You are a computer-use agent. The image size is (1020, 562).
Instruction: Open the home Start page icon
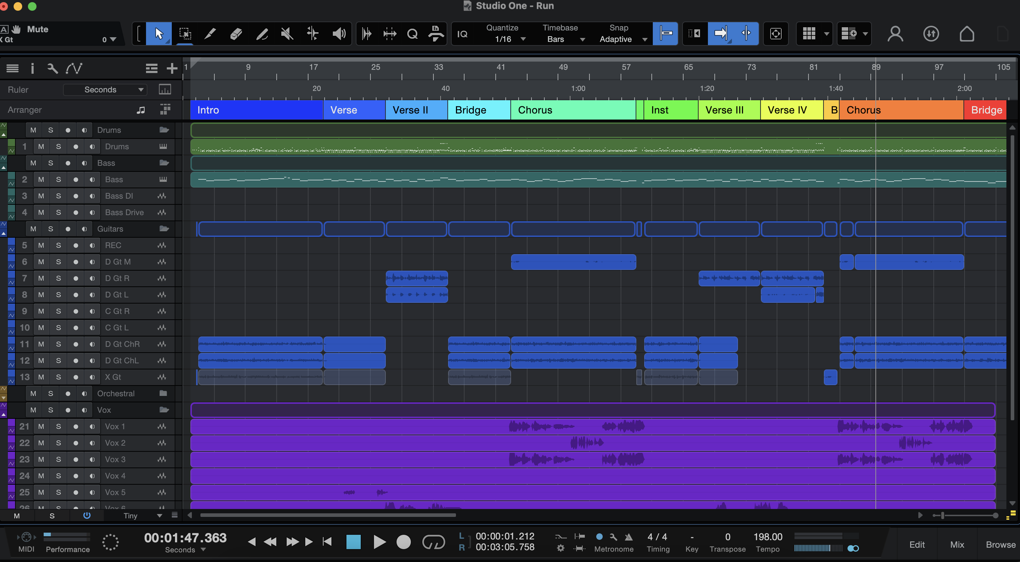pos(967,34)
